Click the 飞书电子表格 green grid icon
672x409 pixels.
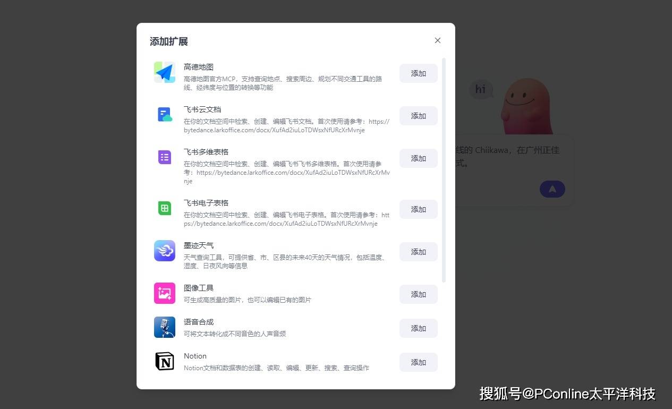click(x=165, y=208)
